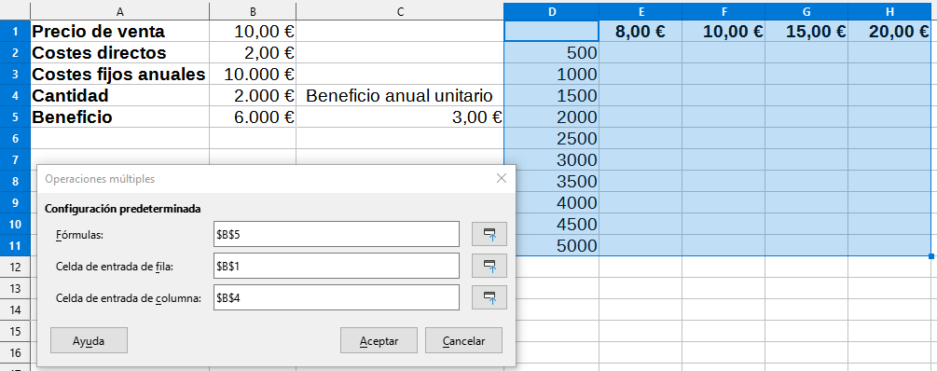Select column A header
This screenshot has width=937, height=371.
click(119, 11)
